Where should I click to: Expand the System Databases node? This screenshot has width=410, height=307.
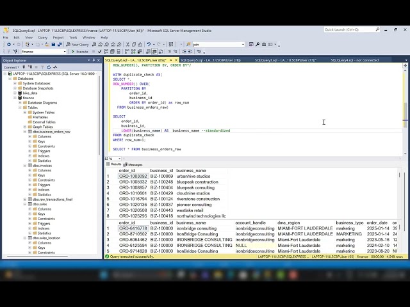15,84
